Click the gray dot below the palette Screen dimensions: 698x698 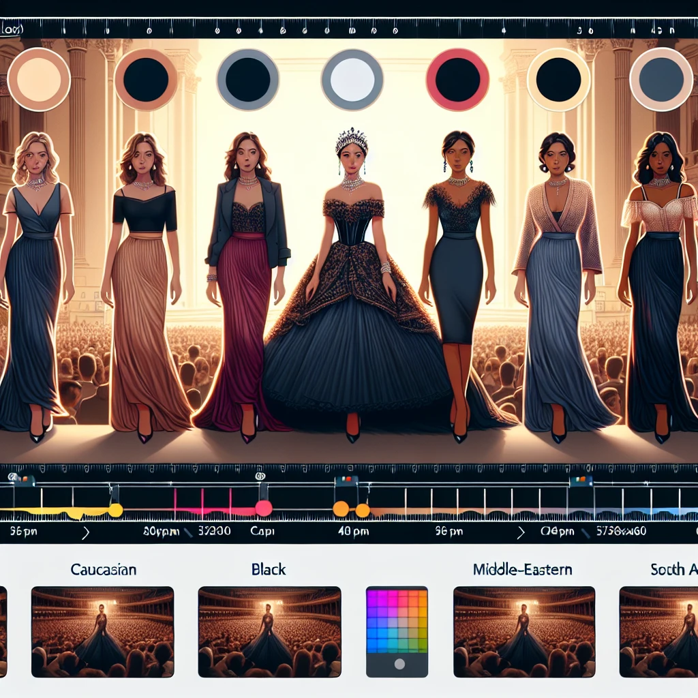click(399, 664)
